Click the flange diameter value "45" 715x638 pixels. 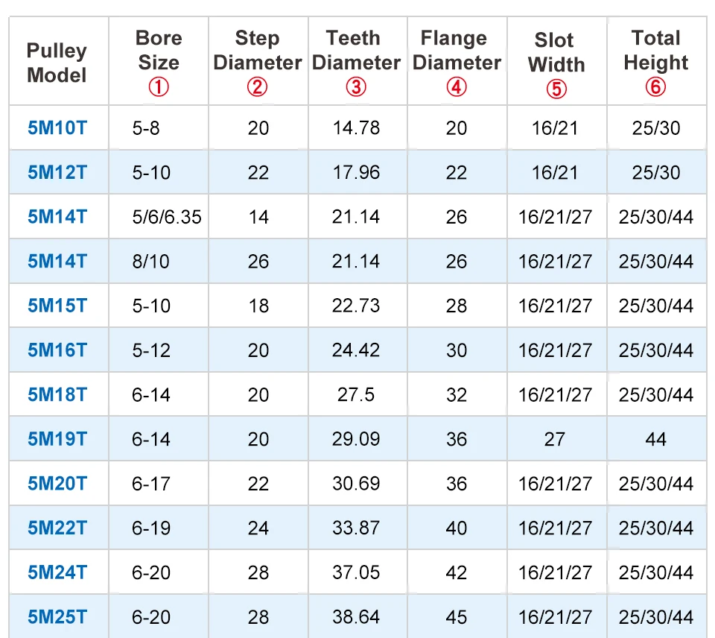(457, 617)
